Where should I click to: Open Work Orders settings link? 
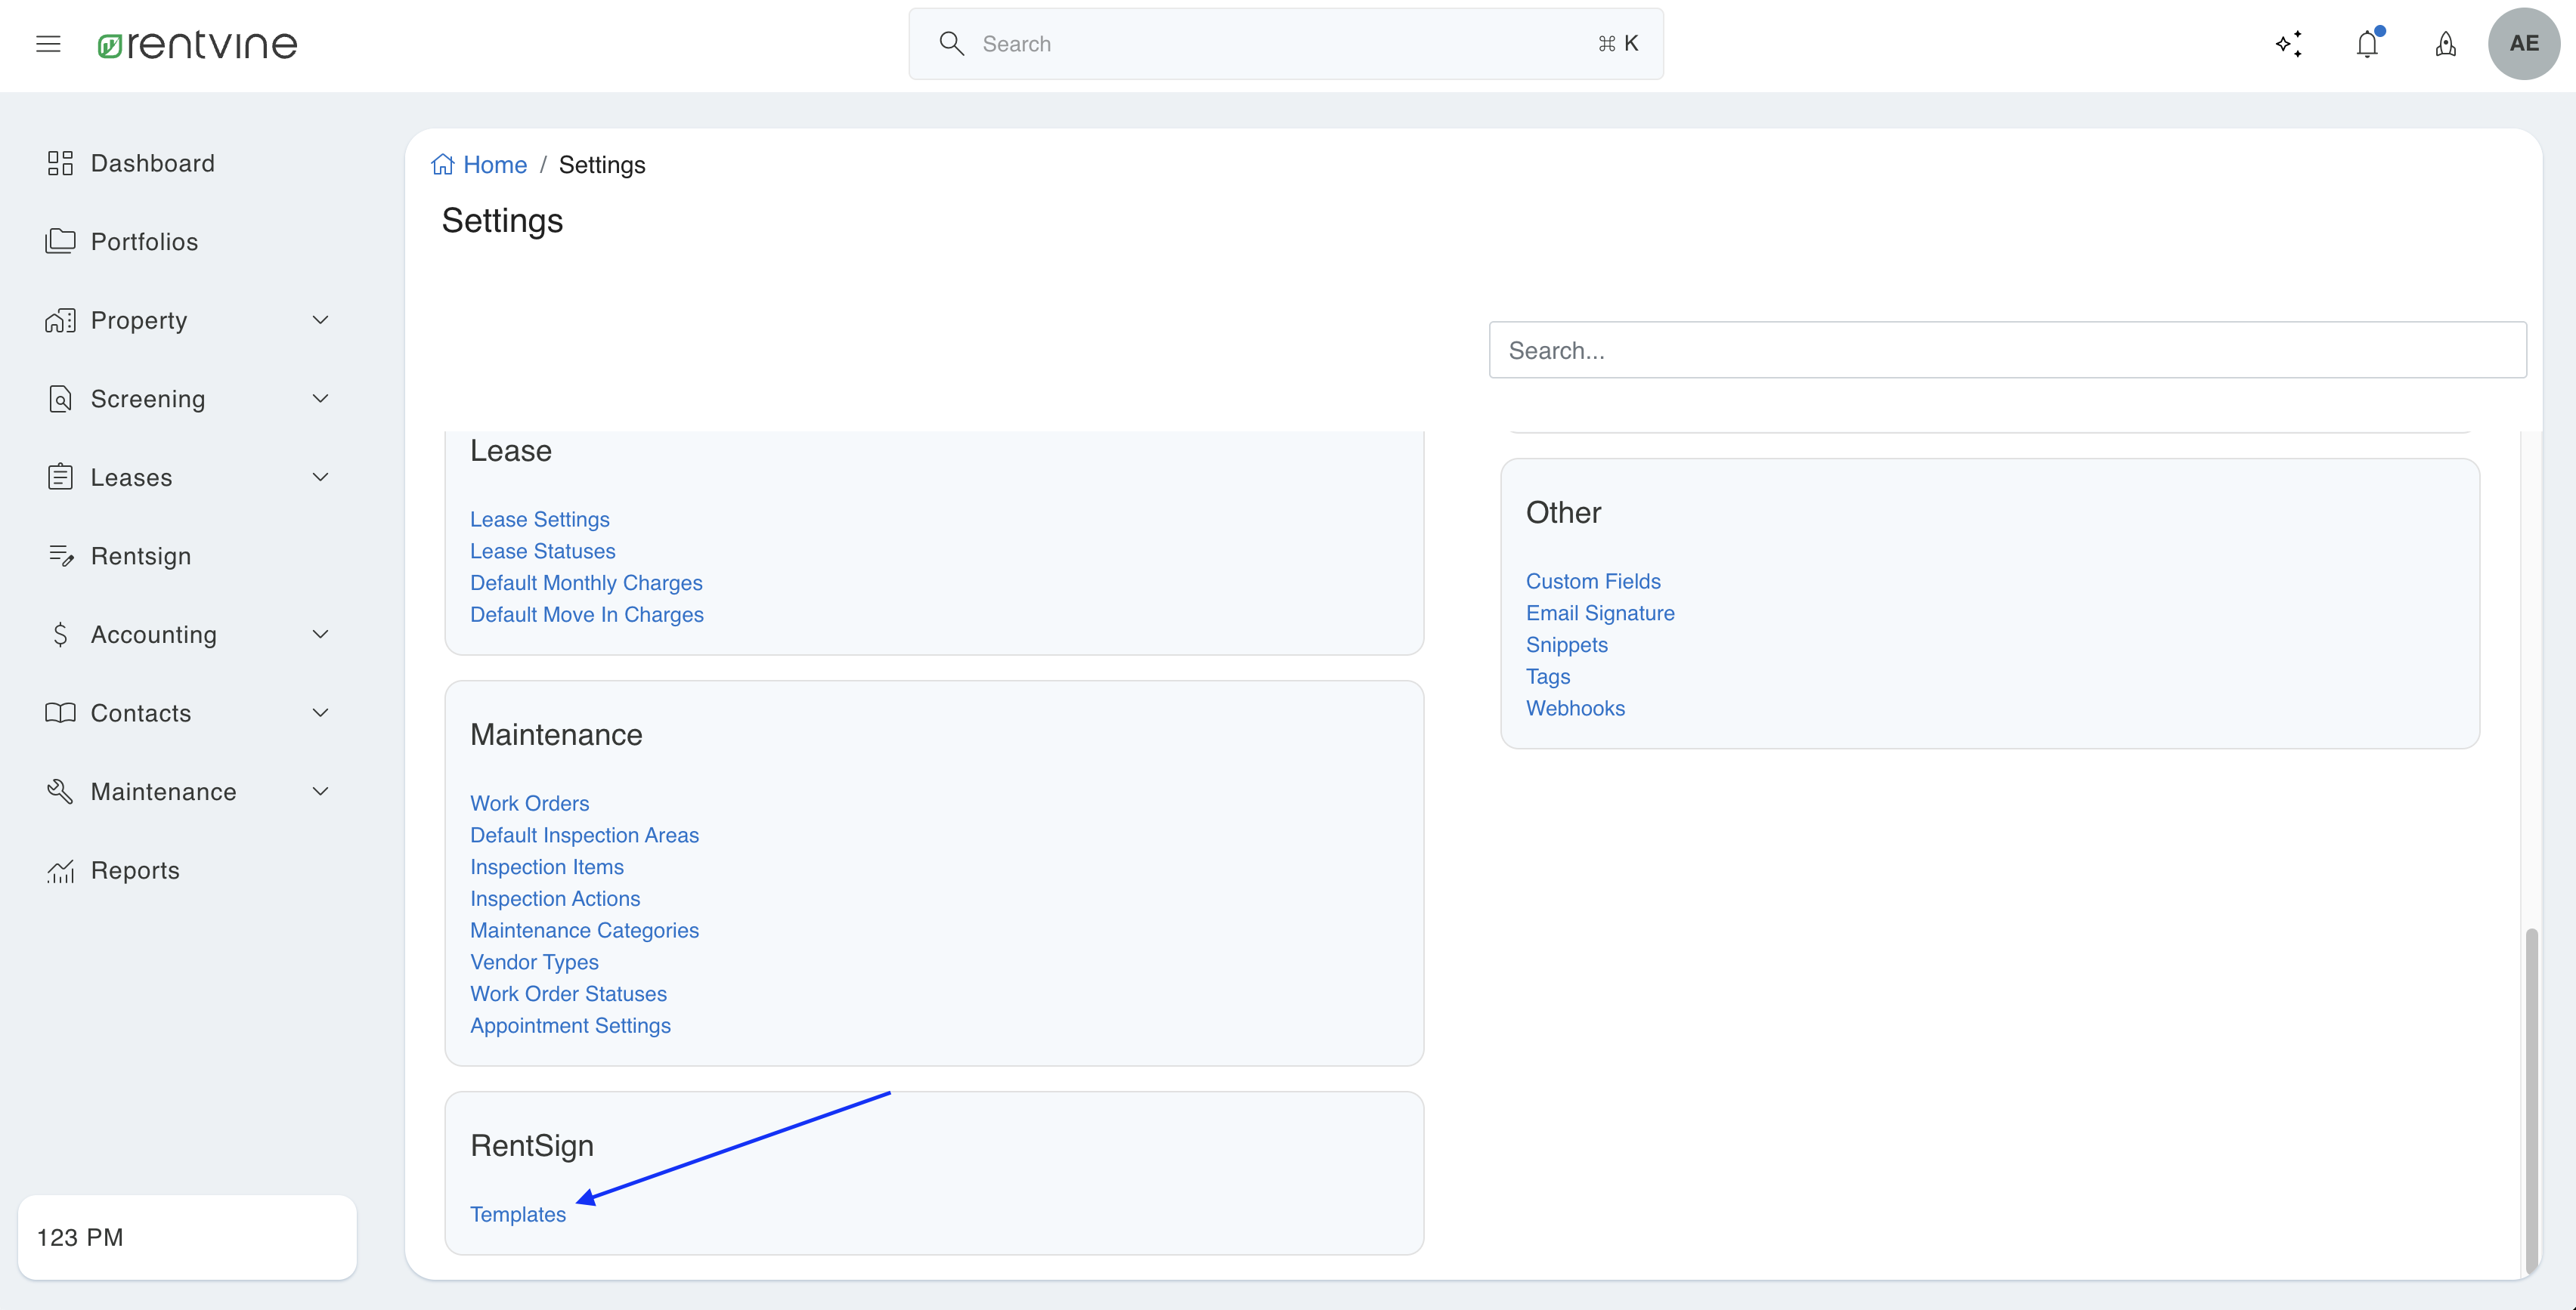point(529,803)
